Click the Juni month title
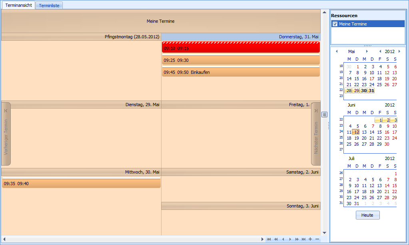Screen dimensions: 409x245 [x=351, y=105]
